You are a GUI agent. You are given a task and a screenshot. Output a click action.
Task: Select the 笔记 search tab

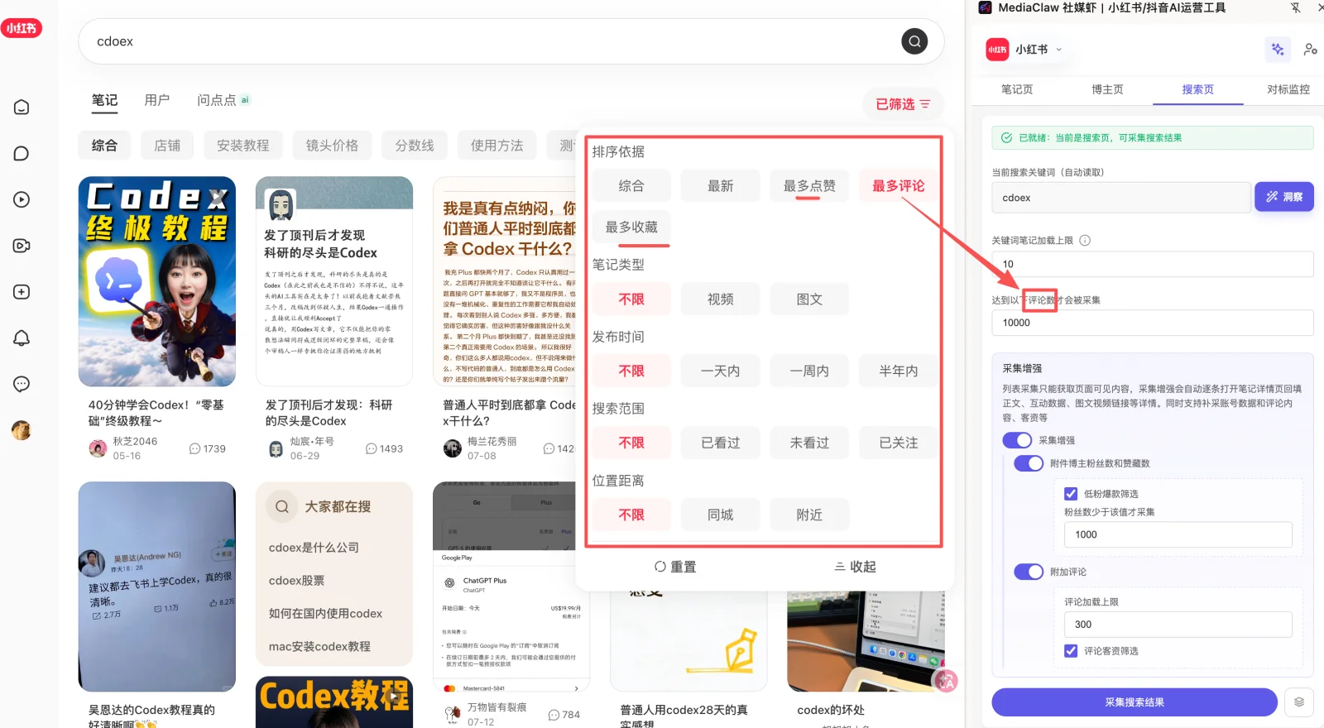pos(104,100)
